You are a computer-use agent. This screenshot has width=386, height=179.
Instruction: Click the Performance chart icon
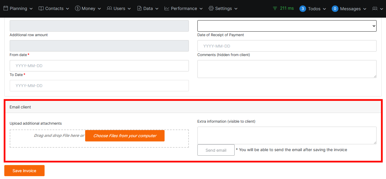point(167,9)
